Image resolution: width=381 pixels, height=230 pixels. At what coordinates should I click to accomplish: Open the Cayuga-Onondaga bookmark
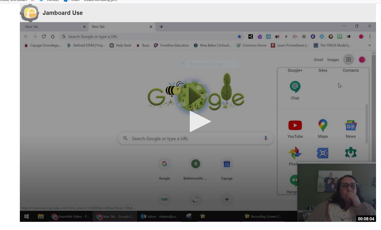click(x=42, y=45)
